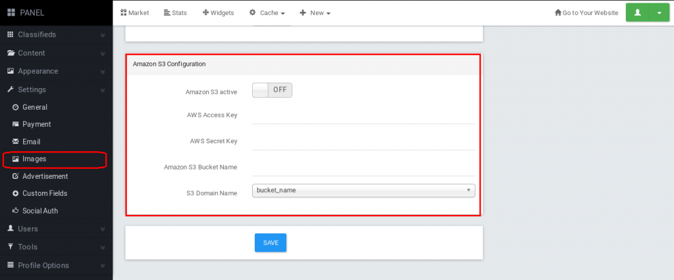Open Custom Fields settings page
This screenshot has width=674, height=280.
[x=45, y=193]
